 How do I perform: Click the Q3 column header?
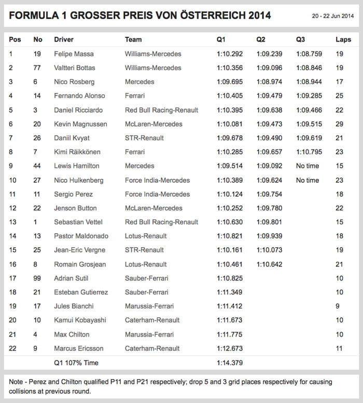pyautogui.click(x=301, y=39)
